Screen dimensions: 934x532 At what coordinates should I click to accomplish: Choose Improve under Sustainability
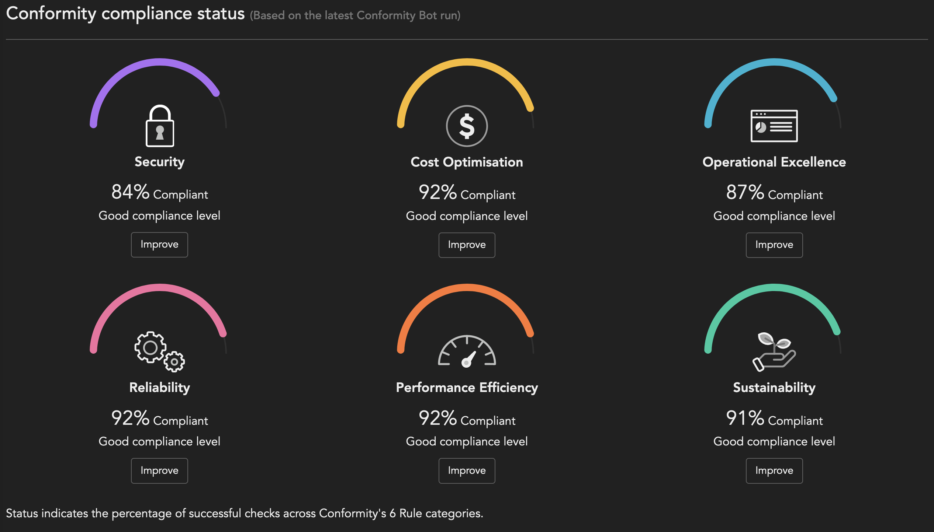click(774, 470)
